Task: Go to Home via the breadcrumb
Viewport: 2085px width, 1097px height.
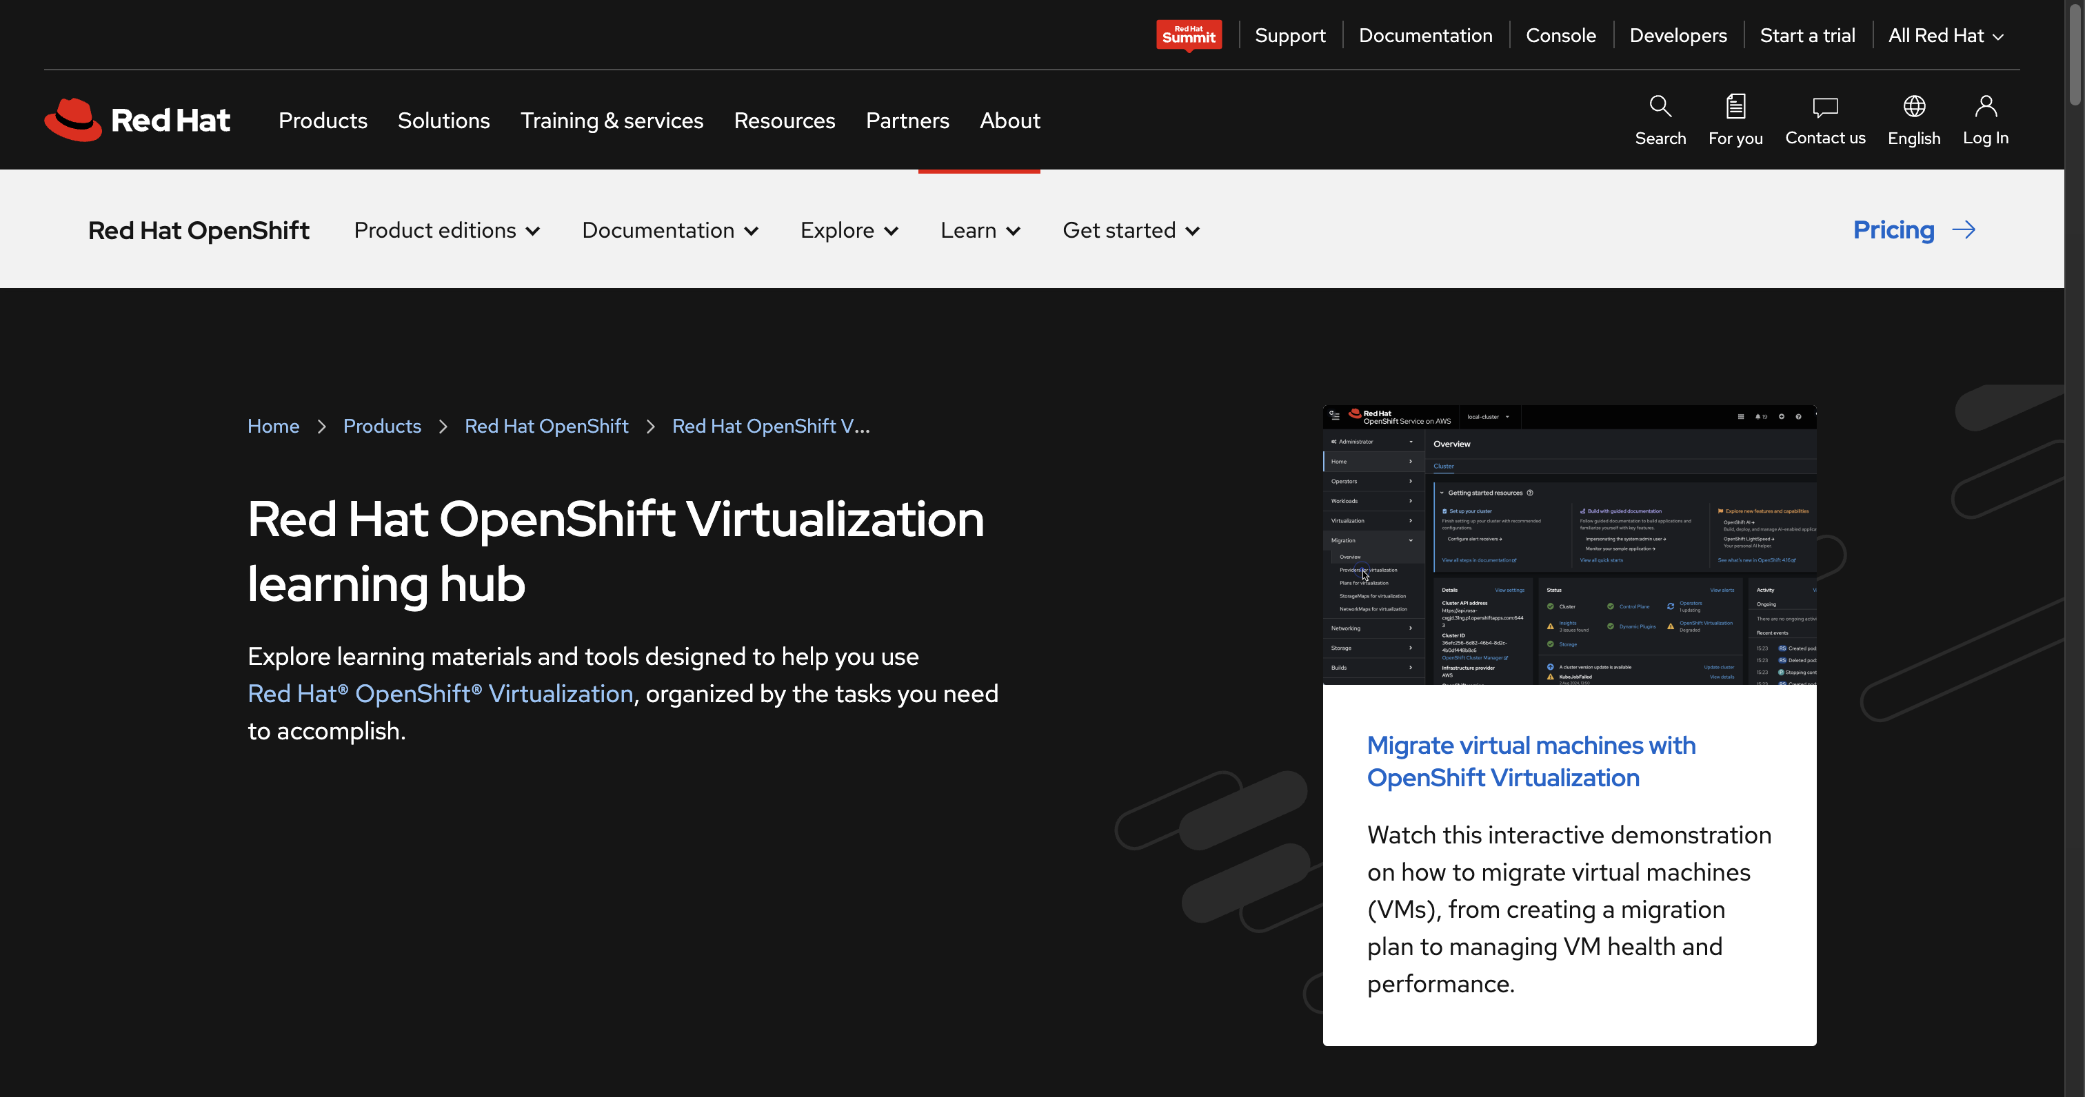Action: click(x=273, y=426)
